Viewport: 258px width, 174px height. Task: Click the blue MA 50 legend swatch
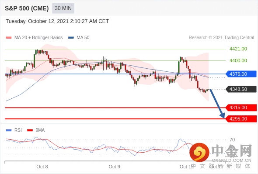click(x=71, y=38)
